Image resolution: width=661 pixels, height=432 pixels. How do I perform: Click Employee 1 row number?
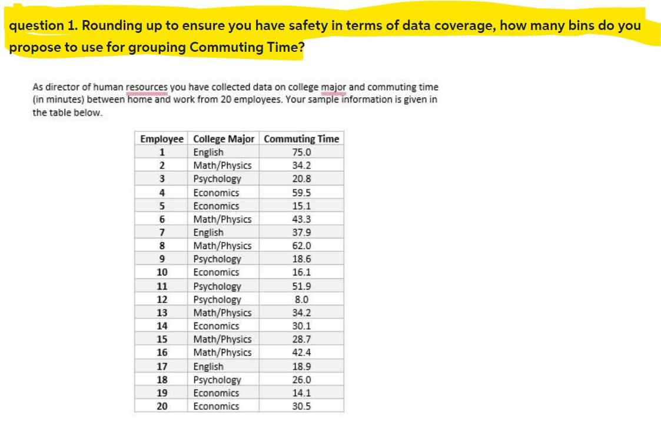point(161,152)
